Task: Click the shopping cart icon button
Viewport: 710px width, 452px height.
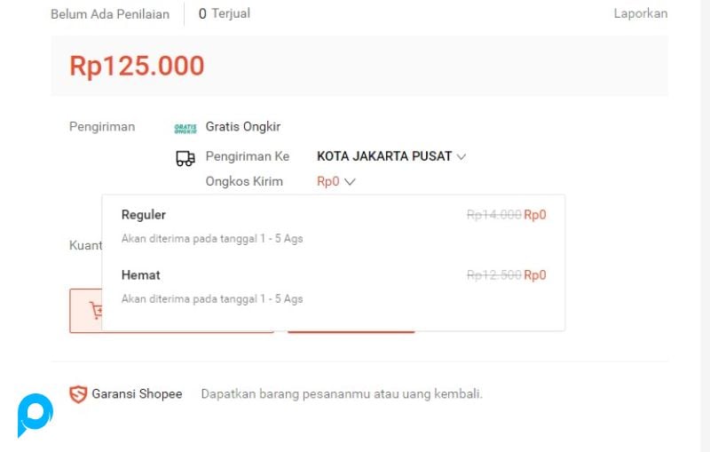Action: pos(96,311)
